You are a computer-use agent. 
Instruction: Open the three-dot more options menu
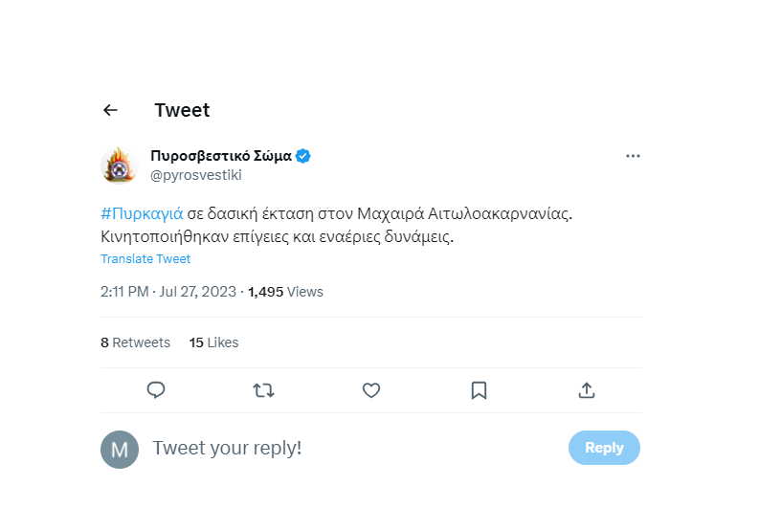[x=633, y=156]
